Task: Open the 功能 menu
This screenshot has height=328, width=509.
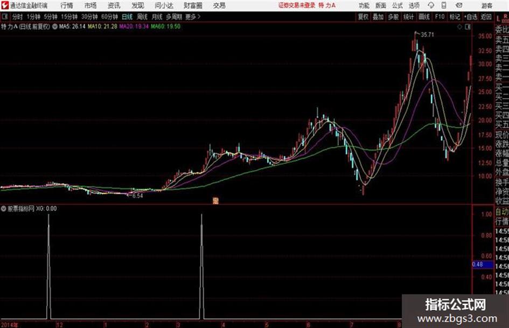Action: (x=364, y=5)
